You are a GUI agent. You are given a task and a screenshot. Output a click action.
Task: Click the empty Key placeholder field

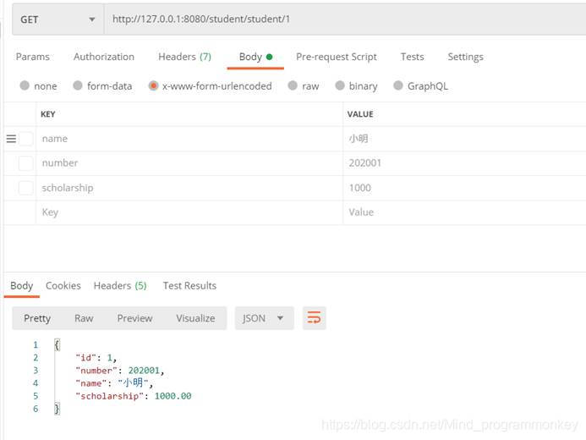click(189, 212)
